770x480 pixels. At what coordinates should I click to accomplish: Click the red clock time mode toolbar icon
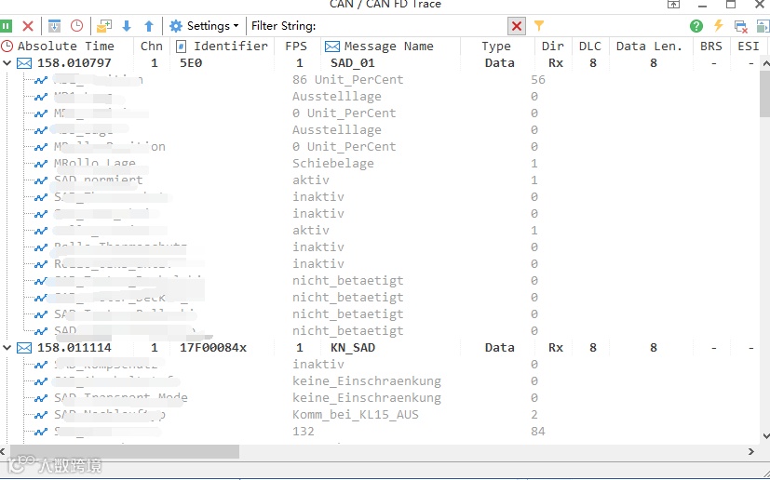[x=76, y=25]
